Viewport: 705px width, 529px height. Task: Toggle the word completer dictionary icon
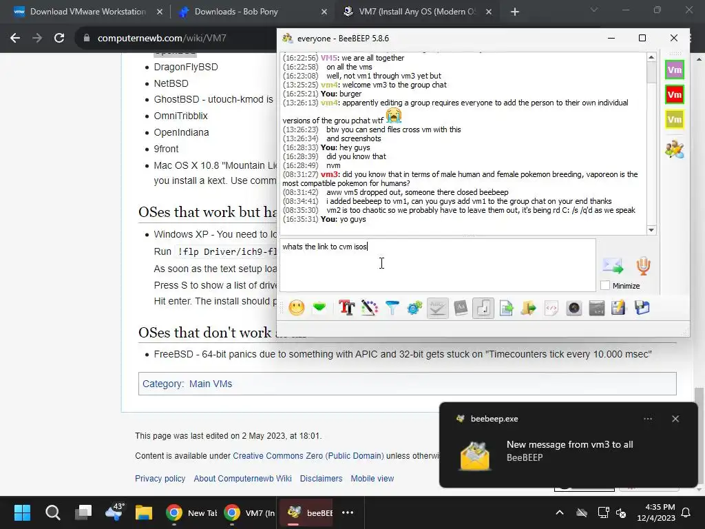(x=461, y=308)
